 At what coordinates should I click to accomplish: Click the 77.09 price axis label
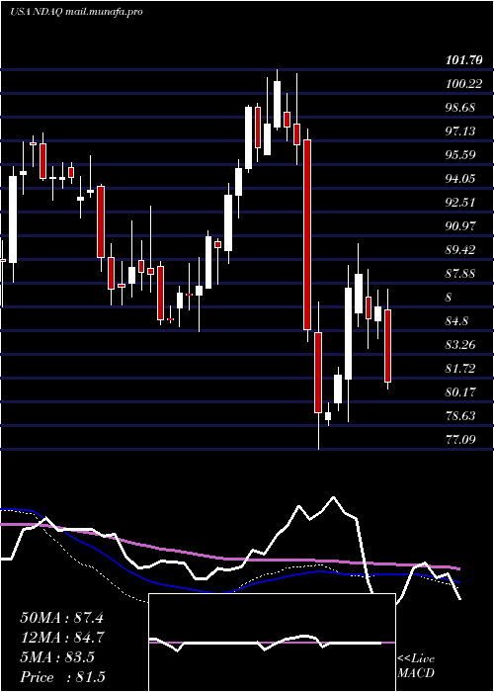pos(460,439)
